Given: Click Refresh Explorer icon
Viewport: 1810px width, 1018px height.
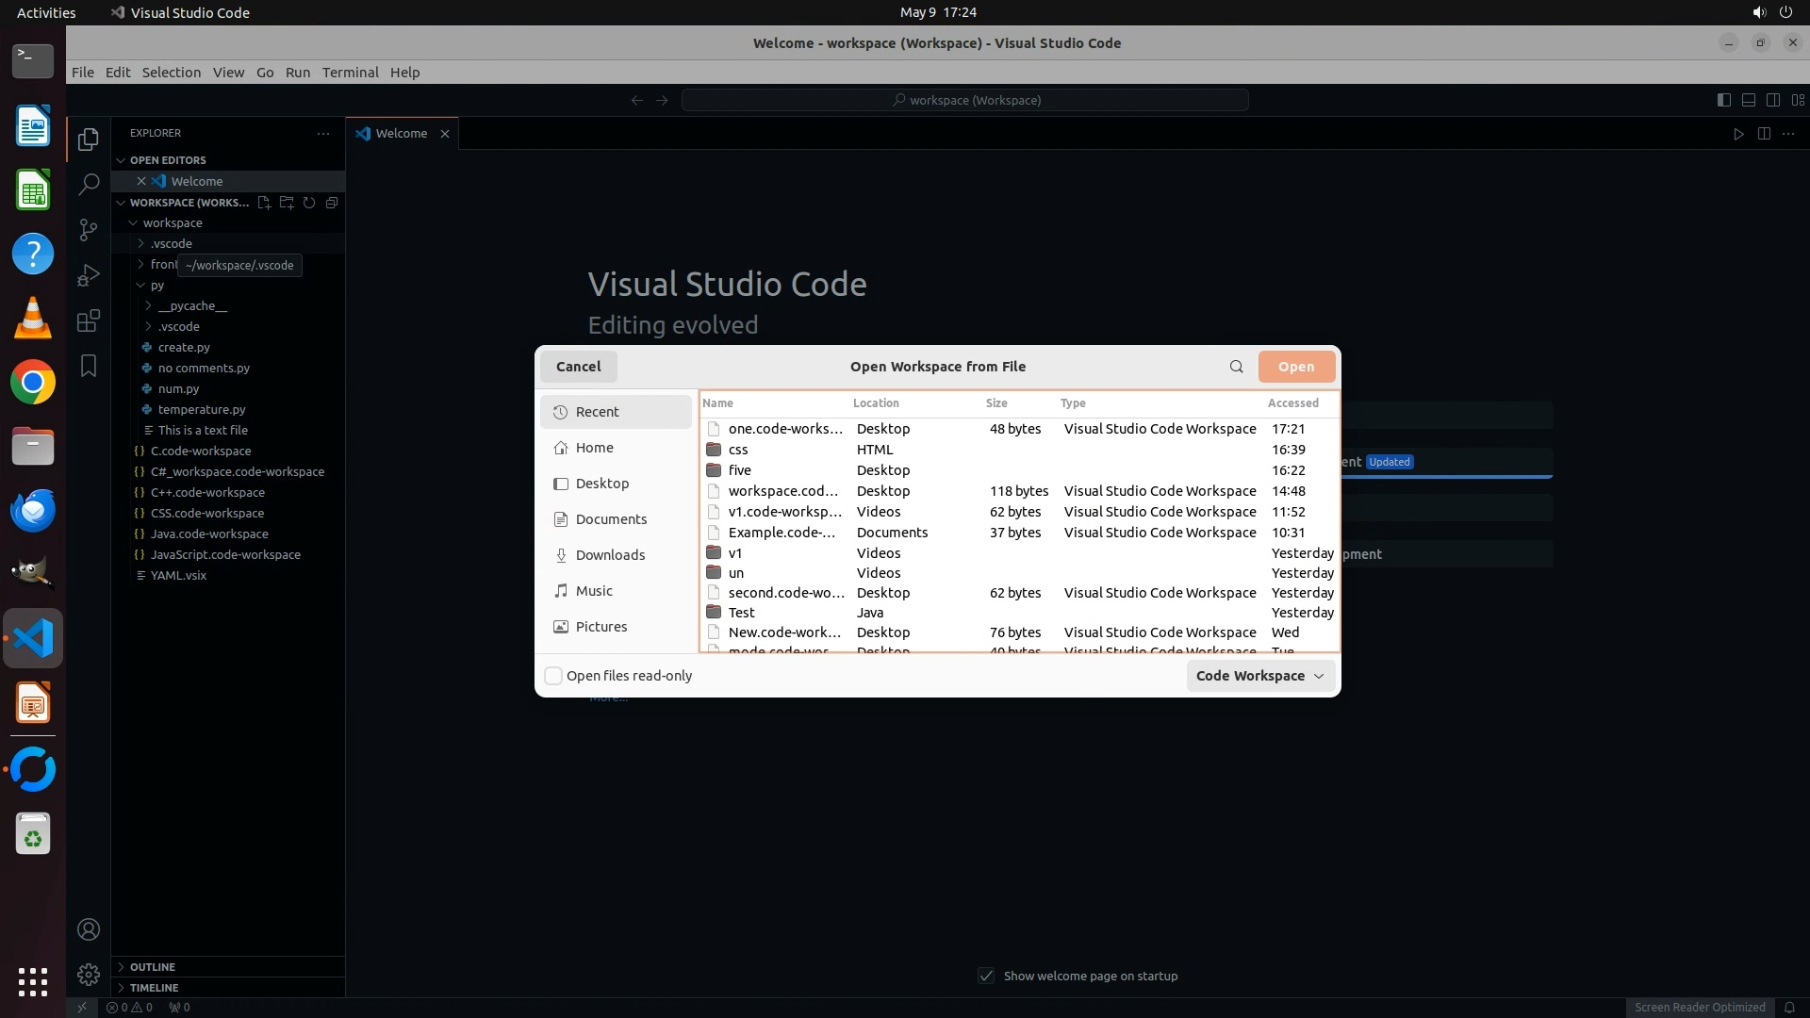Looking at the screenshot, I should pos(309,203).
